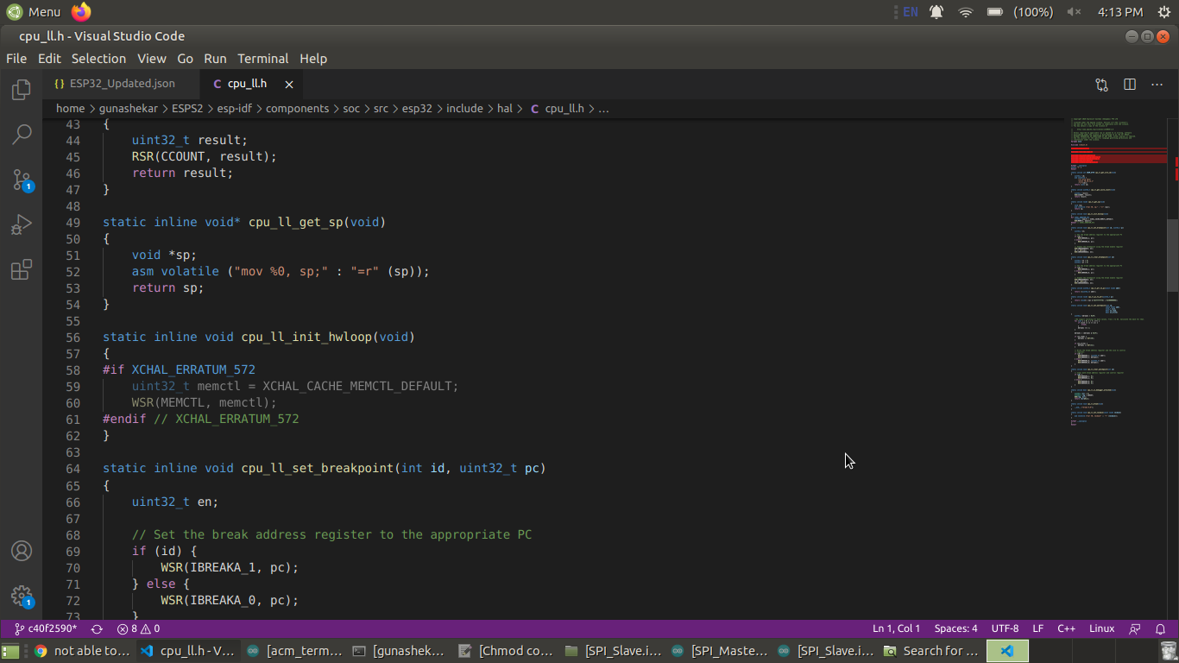Change indentation via Spaces: 4
Viewport: 1179px width, 663px height.
[x=955, y=629]
